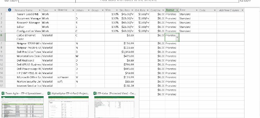Click the initials W cell for Workstations Desk
This screenshot has height=118, width=260.
(x=83, y=56)
